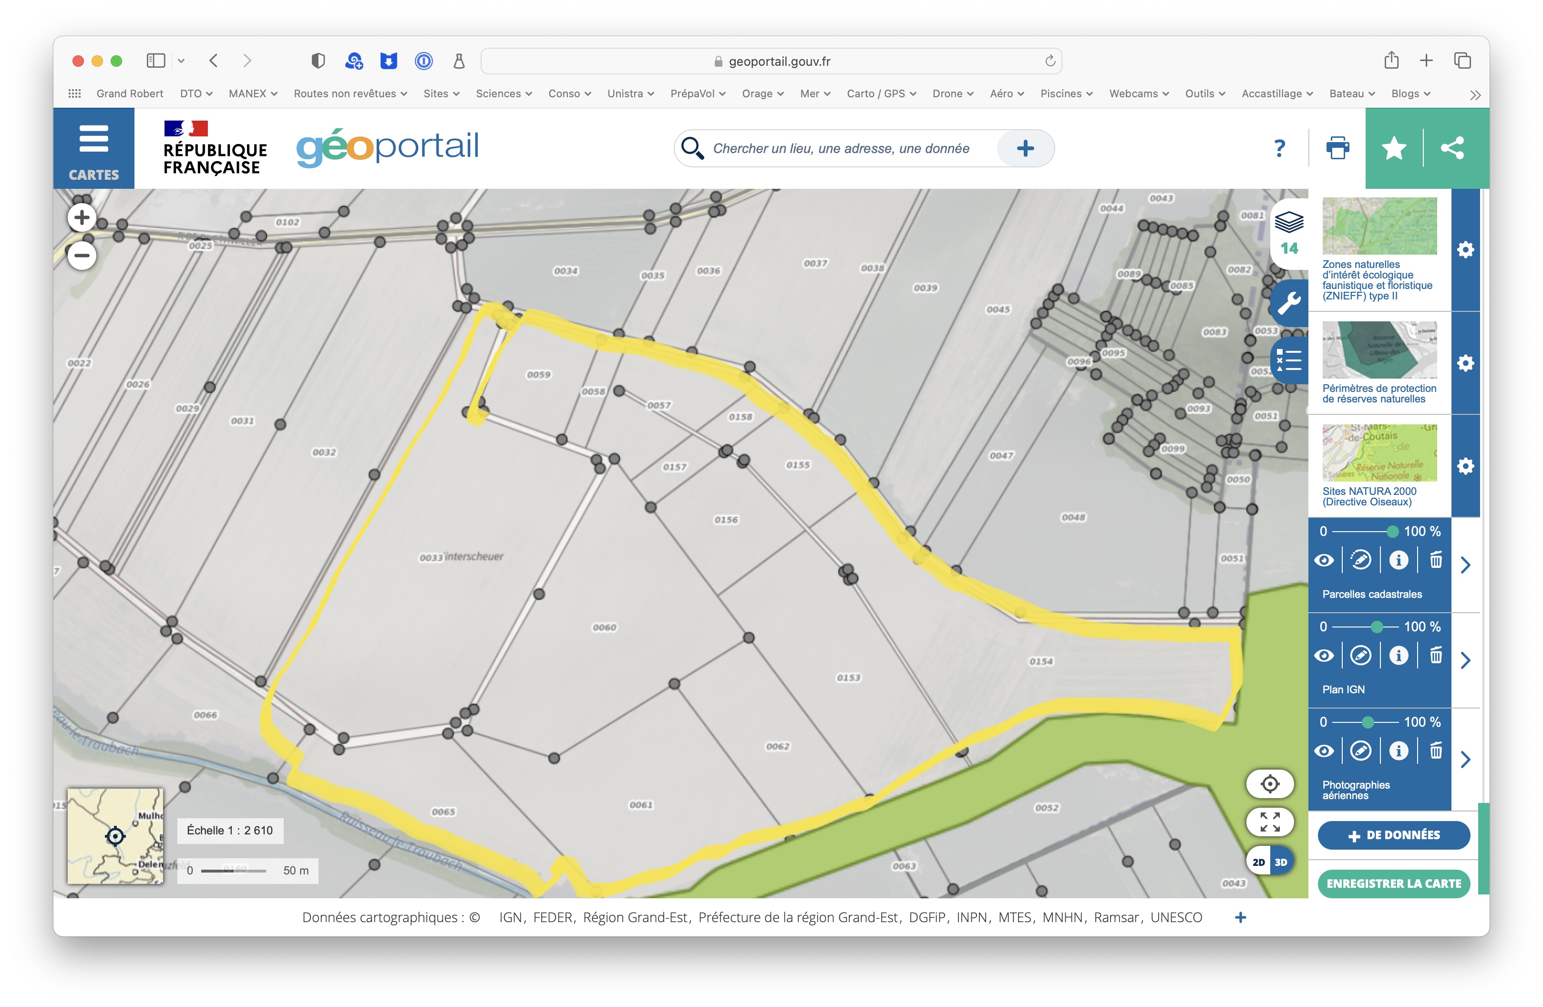This screenshot has width=1543, height=1007.
Task: Hide the Plan IGN layer
Action: click(1325, 656)
